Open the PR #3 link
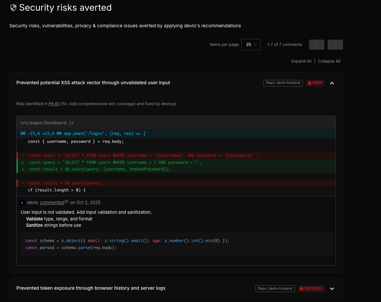 coord(54,104)
